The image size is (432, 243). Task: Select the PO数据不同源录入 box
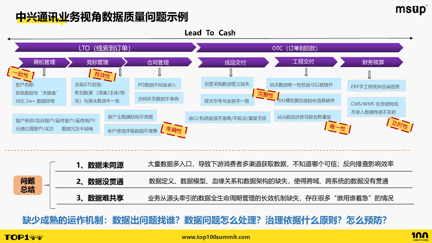click(157, 84)
